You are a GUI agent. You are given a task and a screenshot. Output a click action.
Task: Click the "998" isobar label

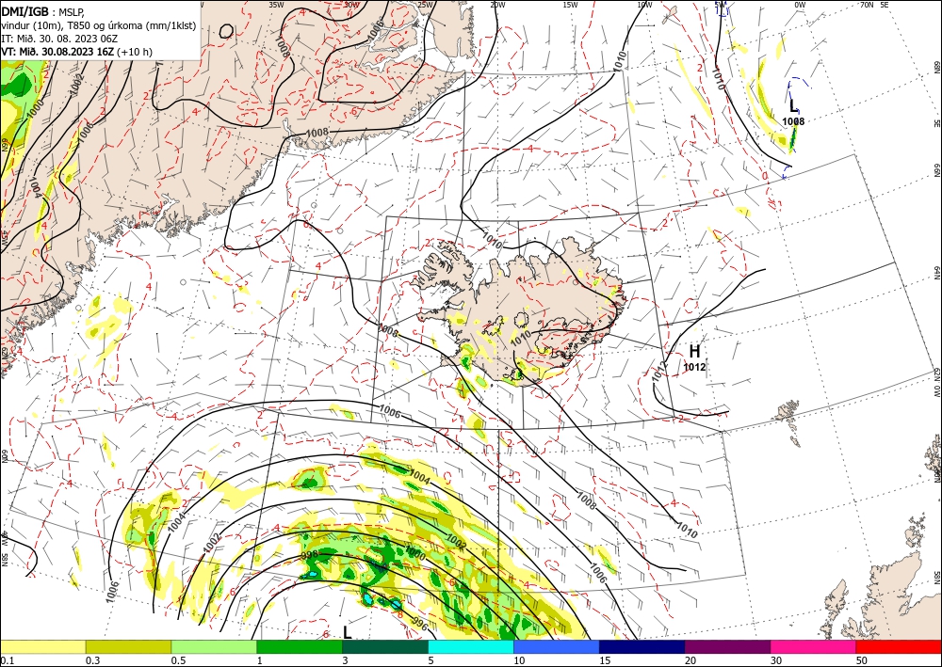click(309, 555)
